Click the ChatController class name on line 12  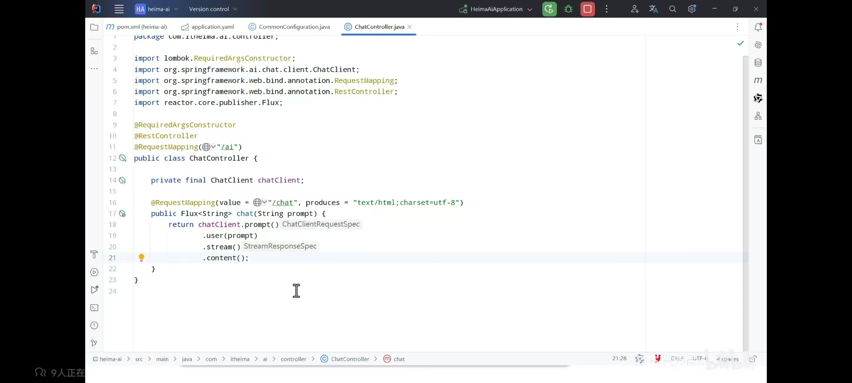point(219,158)
